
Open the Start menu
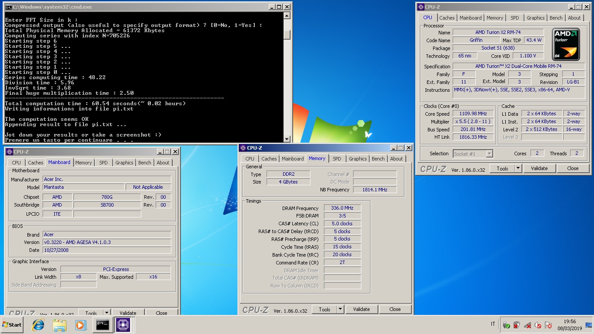click(12, 324)
